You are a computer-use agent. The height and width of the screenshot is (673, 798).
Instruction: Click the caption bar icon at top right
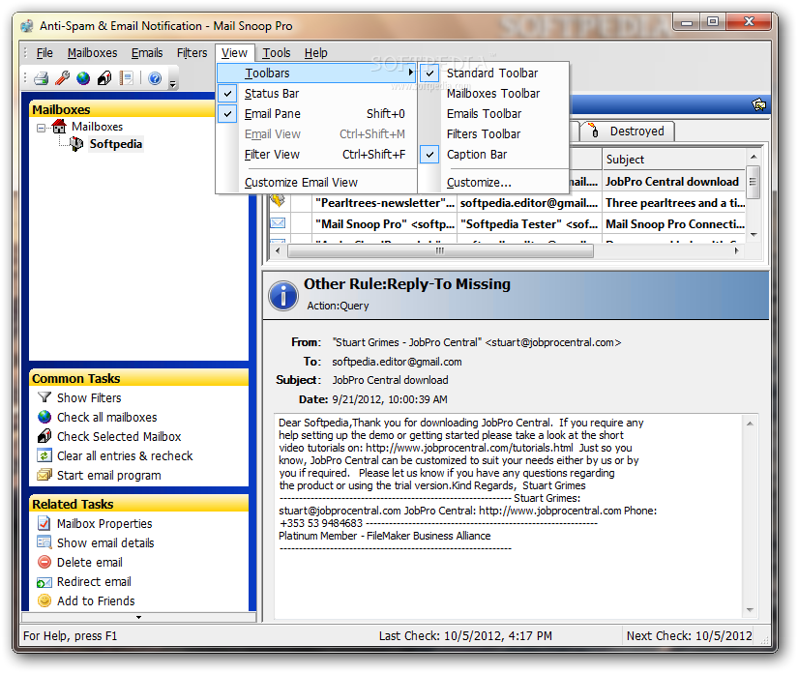coord(758,104)
